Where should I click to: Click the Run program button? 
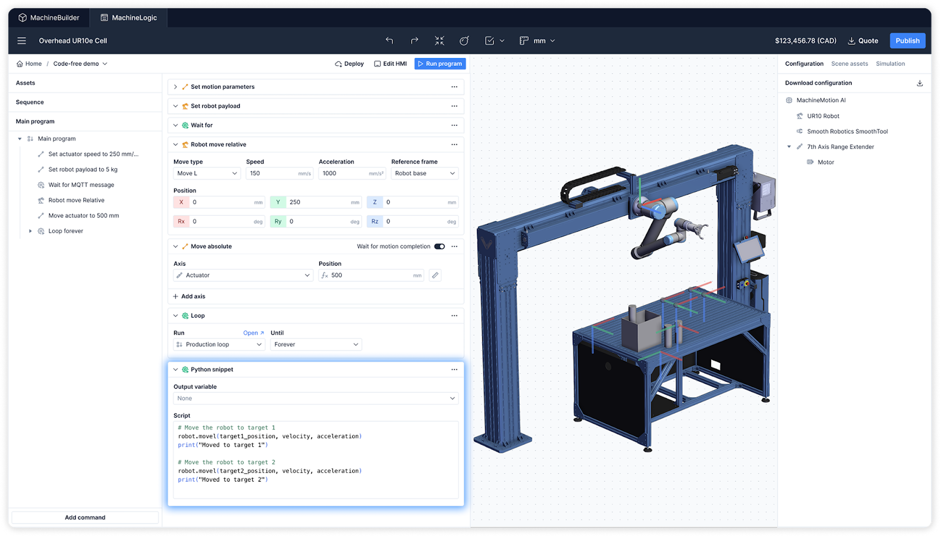[440, 64]
